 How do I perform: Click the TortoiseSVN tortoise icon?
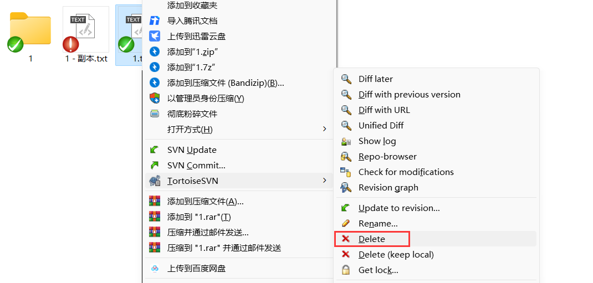[155, 181]
